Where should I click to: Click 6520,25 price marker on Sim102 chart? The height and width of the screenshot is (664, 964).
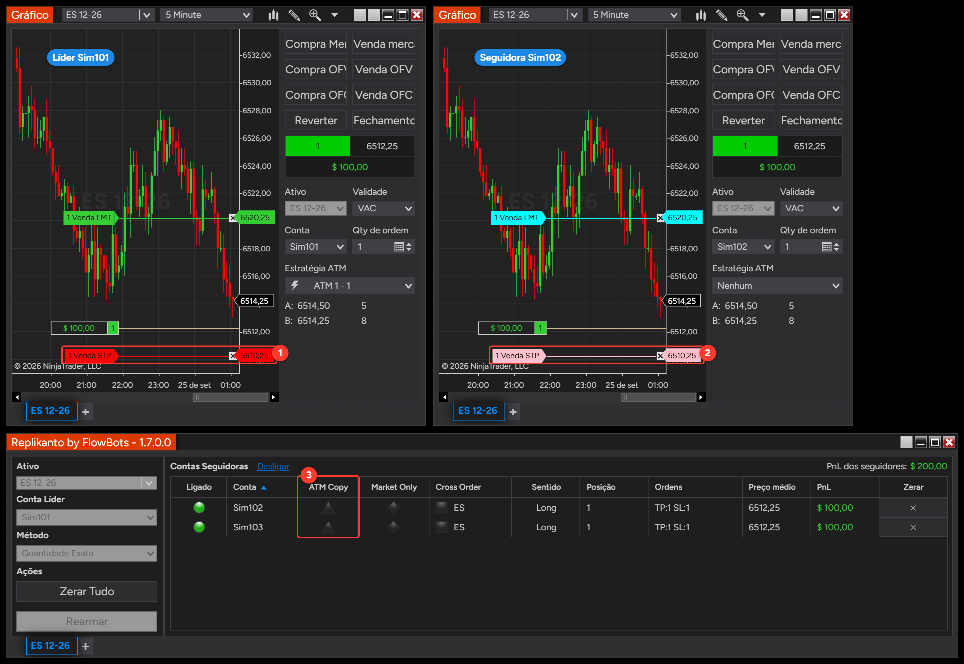[x=682, y=218]
